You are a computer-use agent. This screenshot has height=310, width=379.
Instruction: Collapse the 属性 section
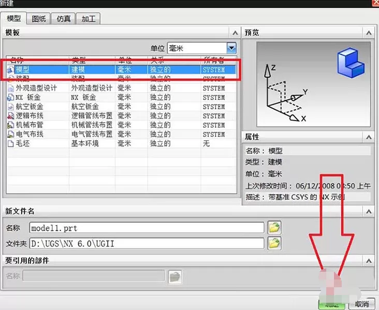click(x=369, y=137)
